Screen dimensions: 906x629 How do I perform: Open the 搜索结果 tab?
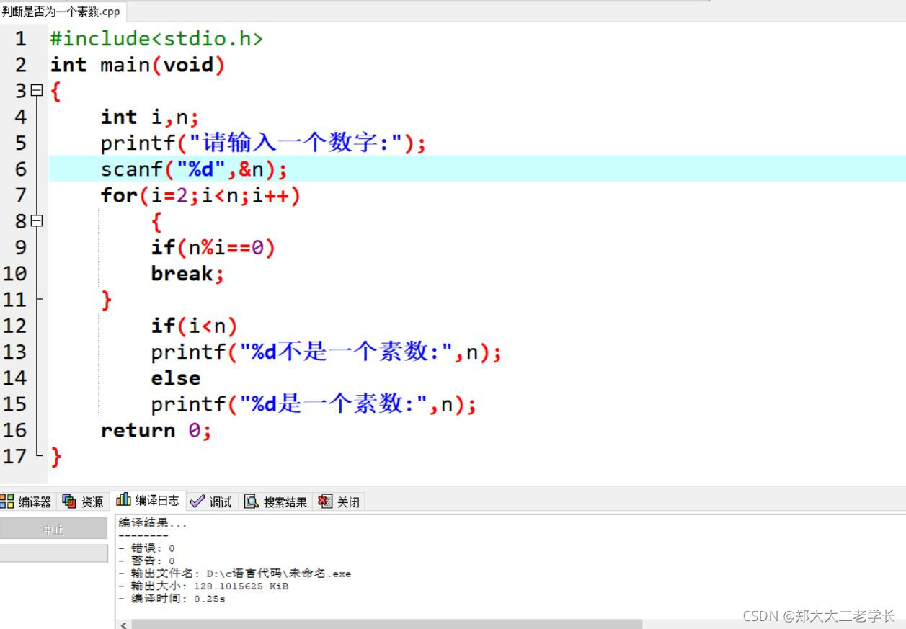(x=277, y=501)
